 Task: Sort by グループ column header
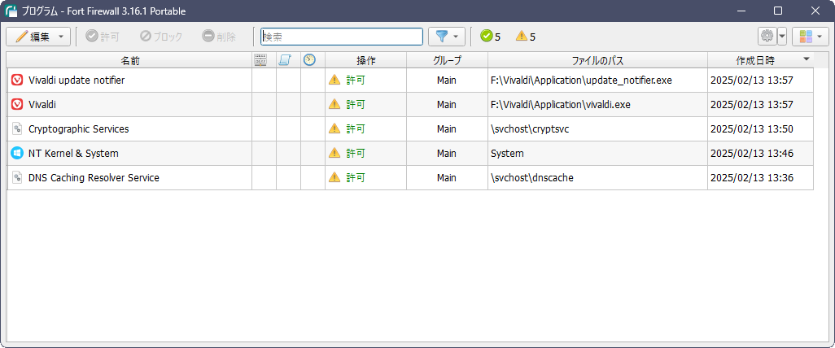pyautogui.click(x=447, y=60)
